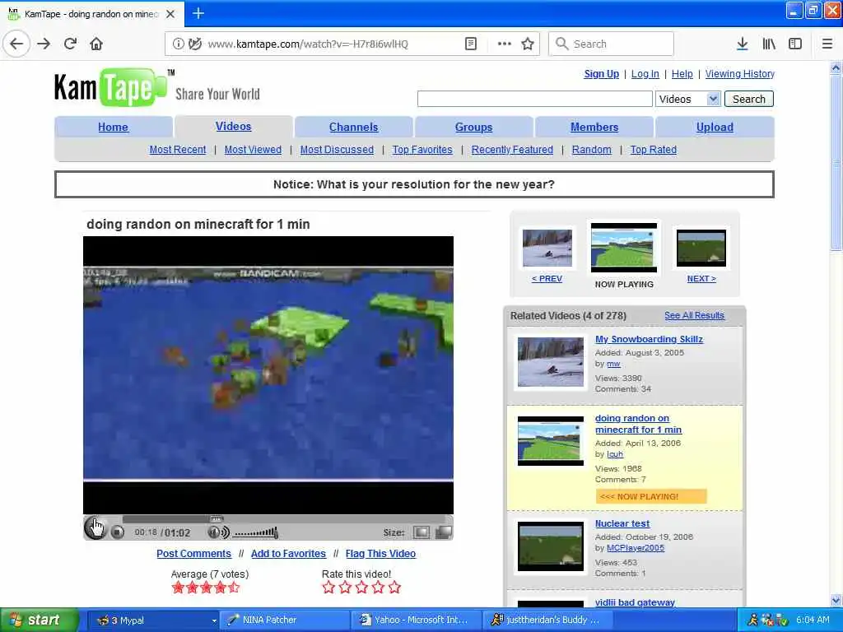Viewport: 843px width, 632px height.
Task: Click Flag This Video link
Action: pos(380,554)
